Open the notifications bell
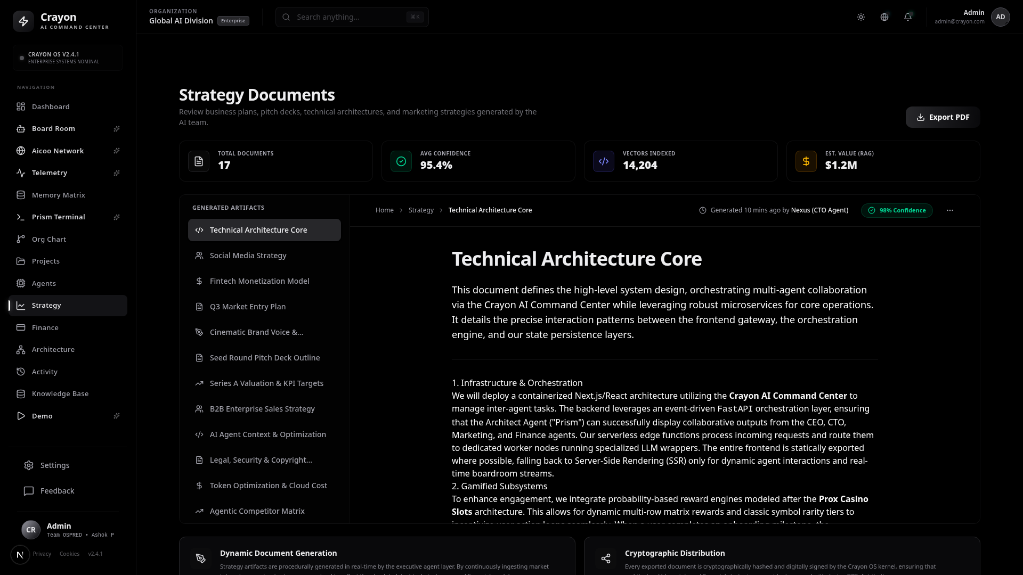 pyautogui.click(x=908, y=17)
